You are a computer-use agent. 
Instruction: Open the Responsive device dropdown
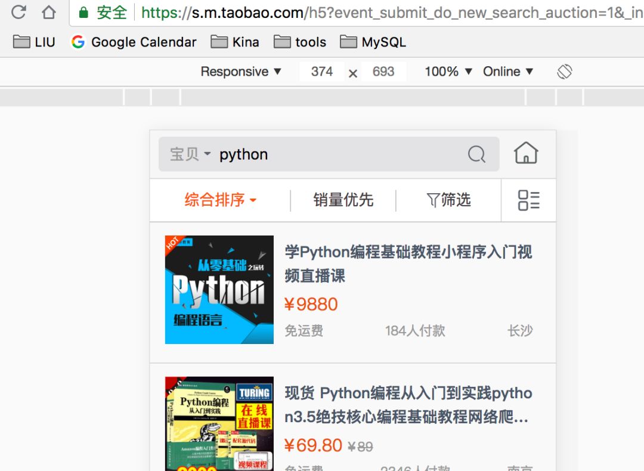tap(241, 72)
